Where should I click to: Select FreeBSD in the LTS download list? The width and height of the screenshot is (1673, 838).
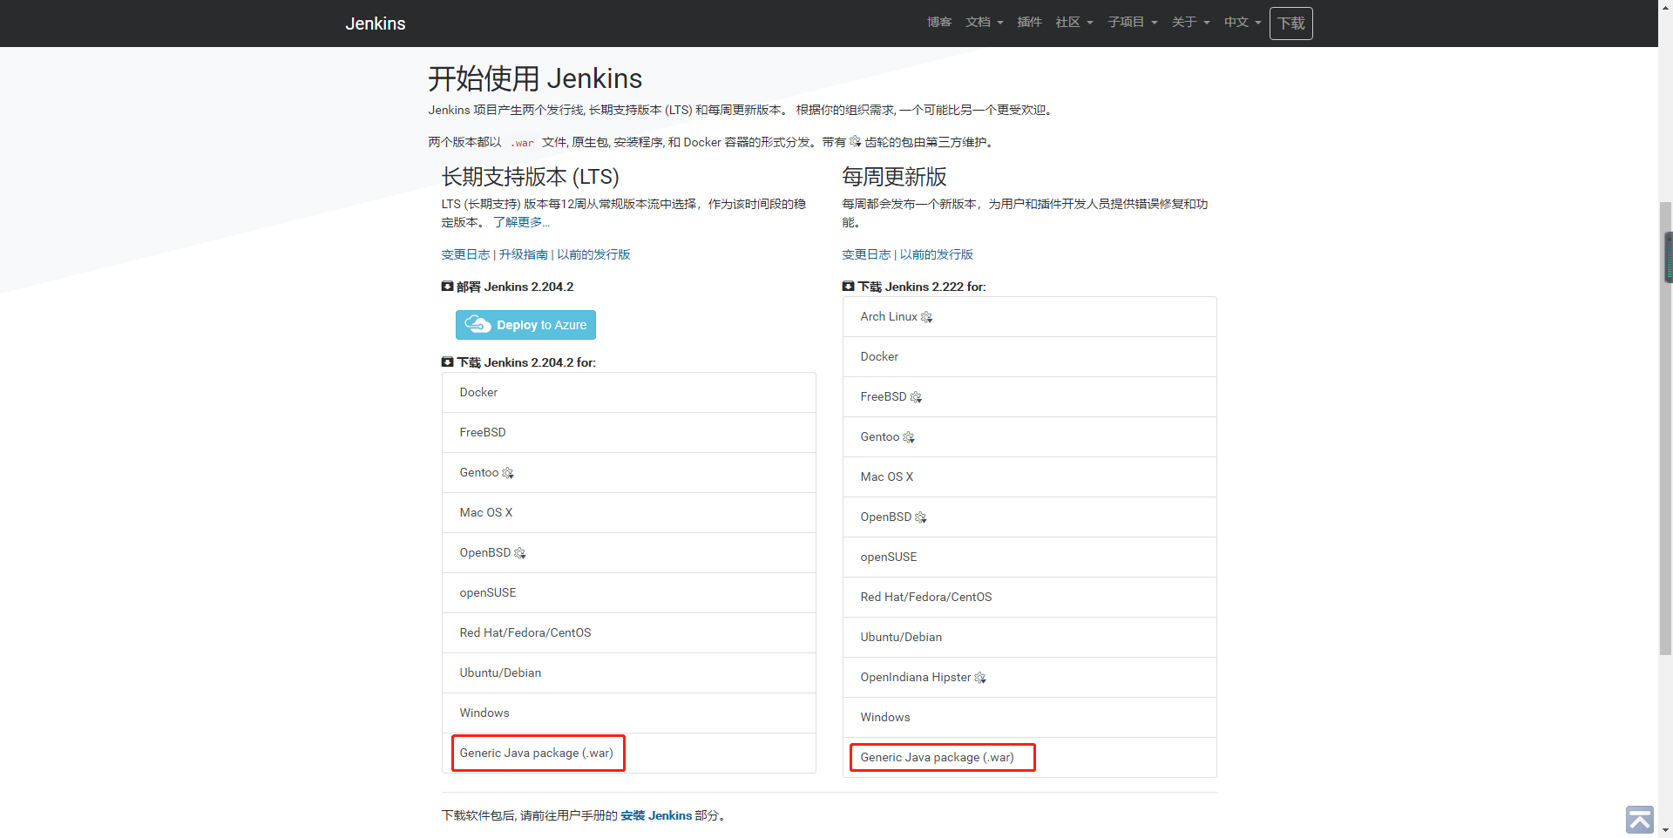click(628, 433)
